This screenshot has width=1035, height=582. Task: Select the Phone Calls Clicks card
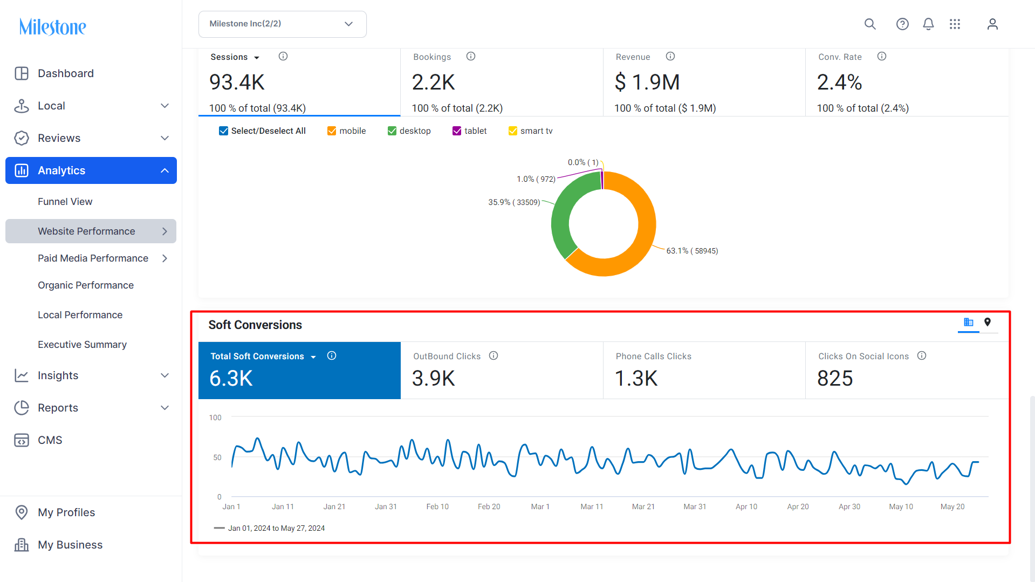(x=704, y=370)
